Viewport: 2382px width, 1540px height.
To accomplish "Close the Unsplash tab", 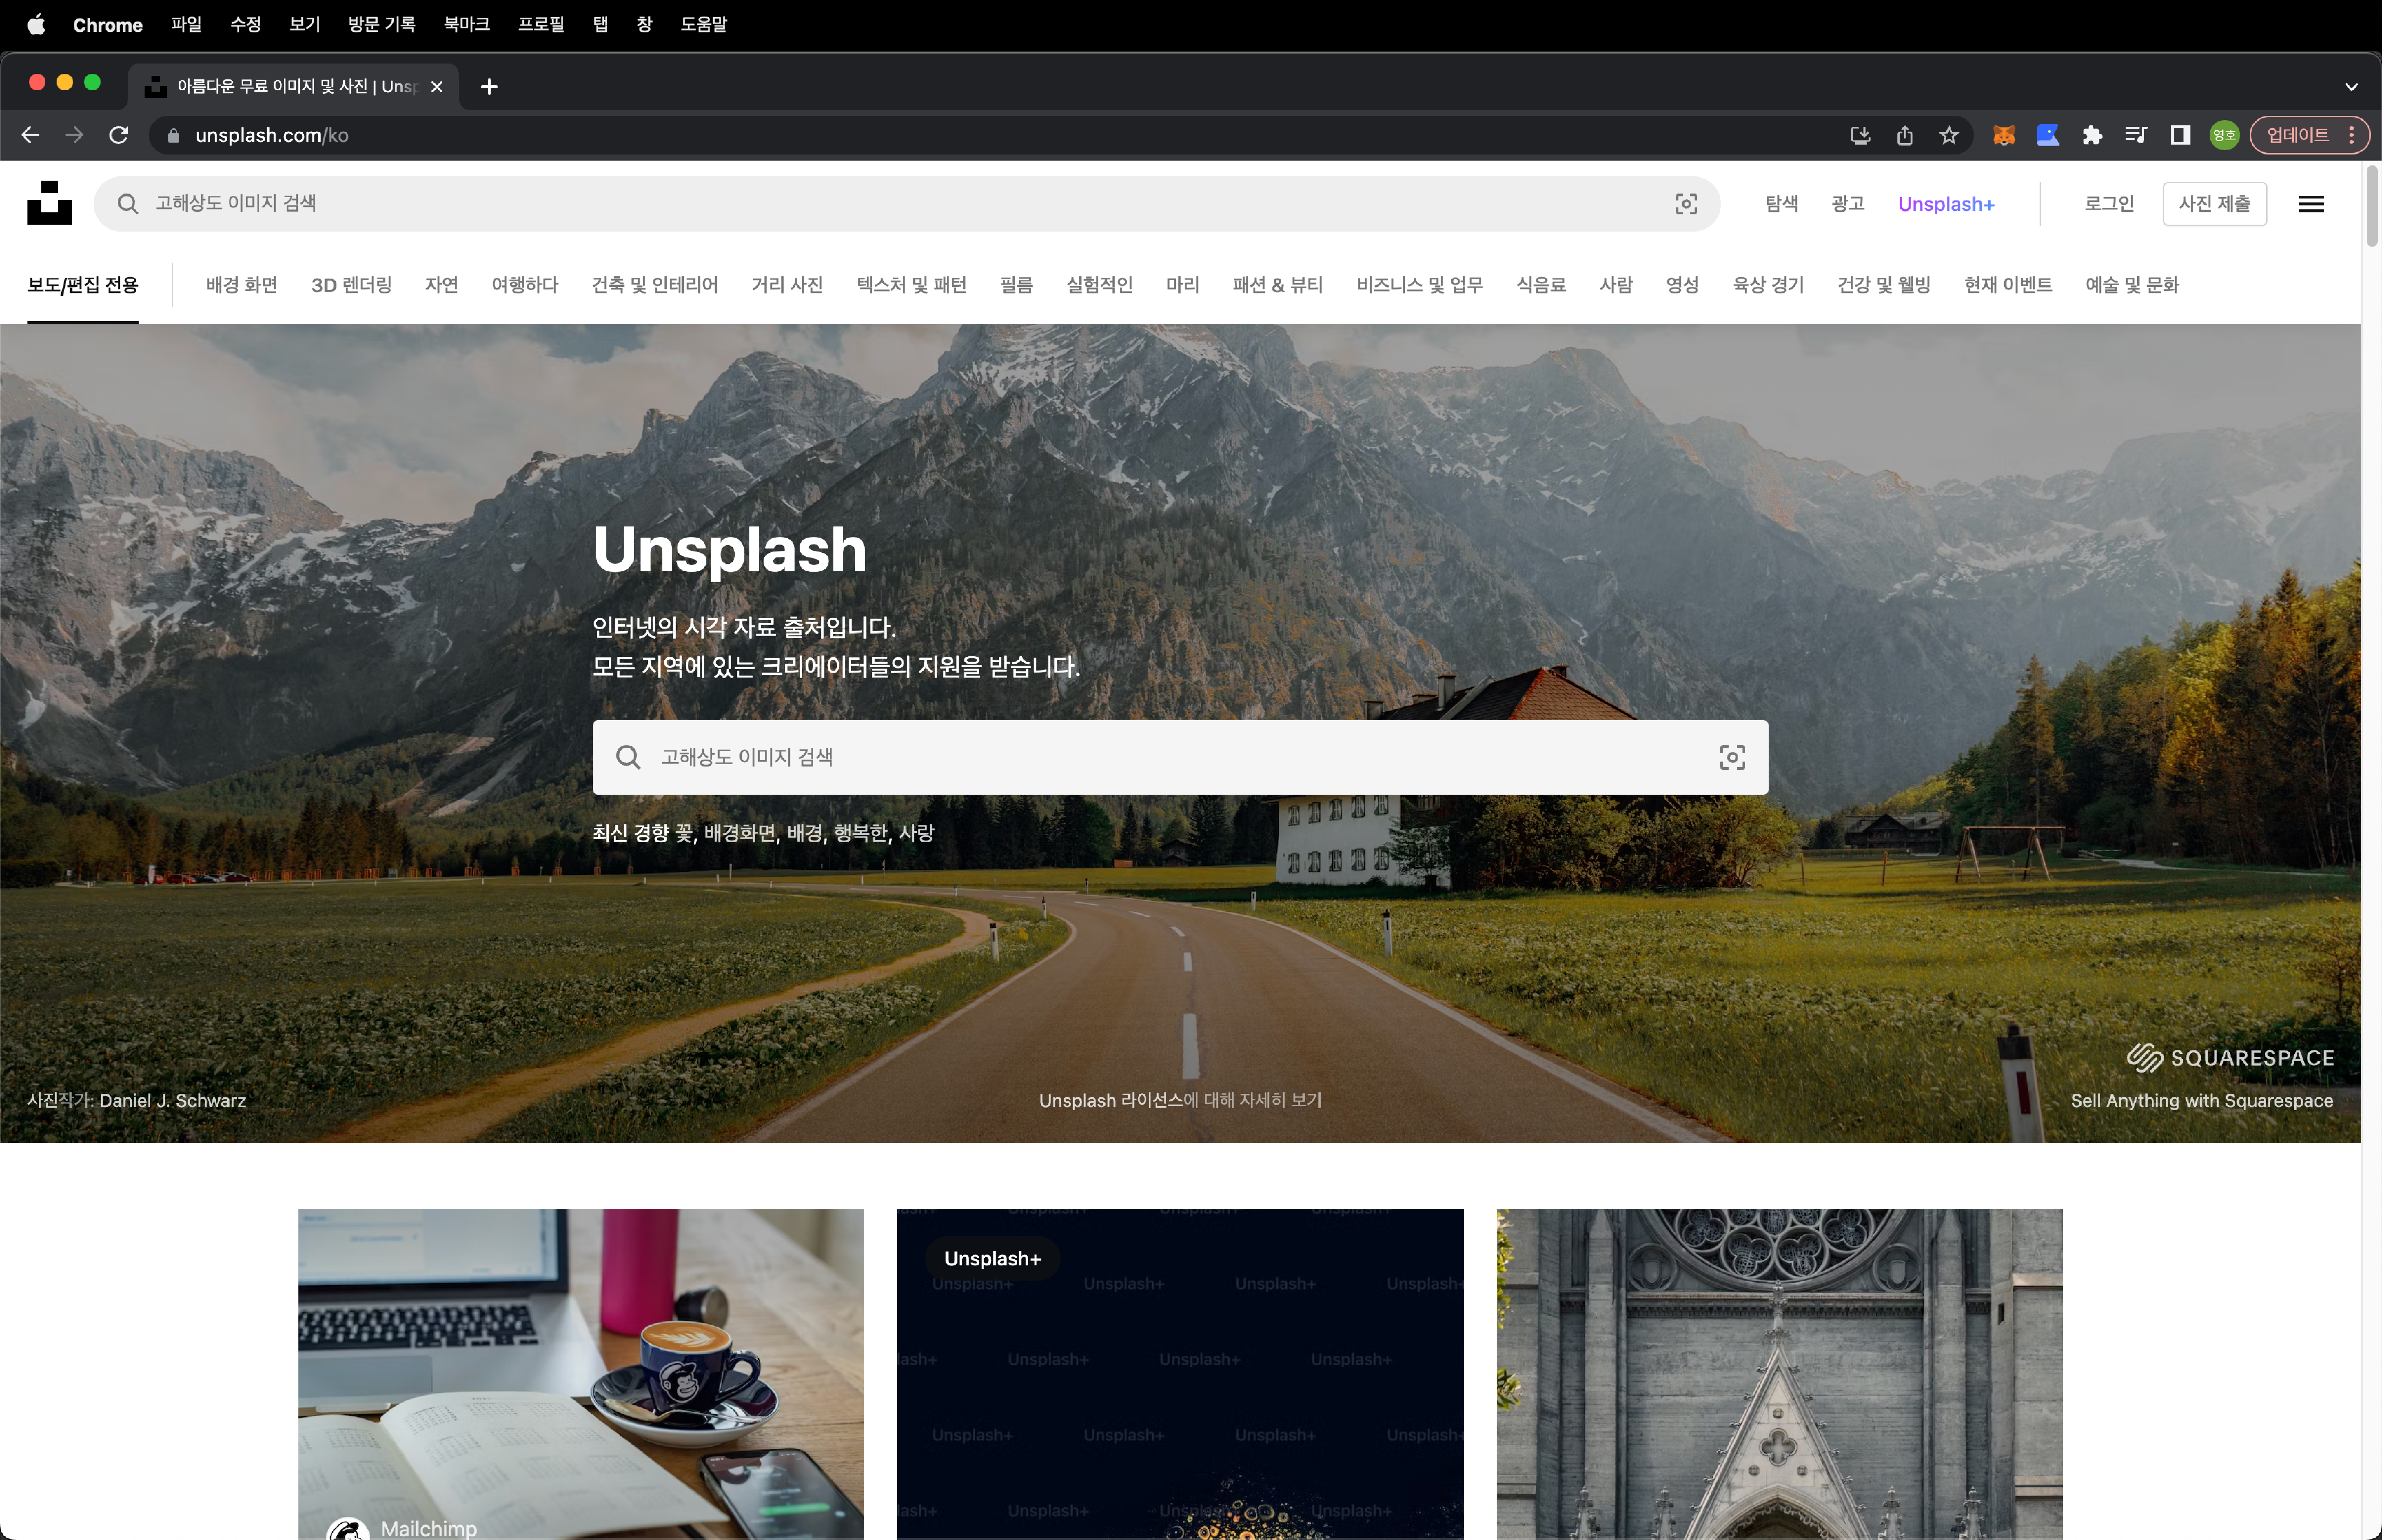I will (437, 87).
